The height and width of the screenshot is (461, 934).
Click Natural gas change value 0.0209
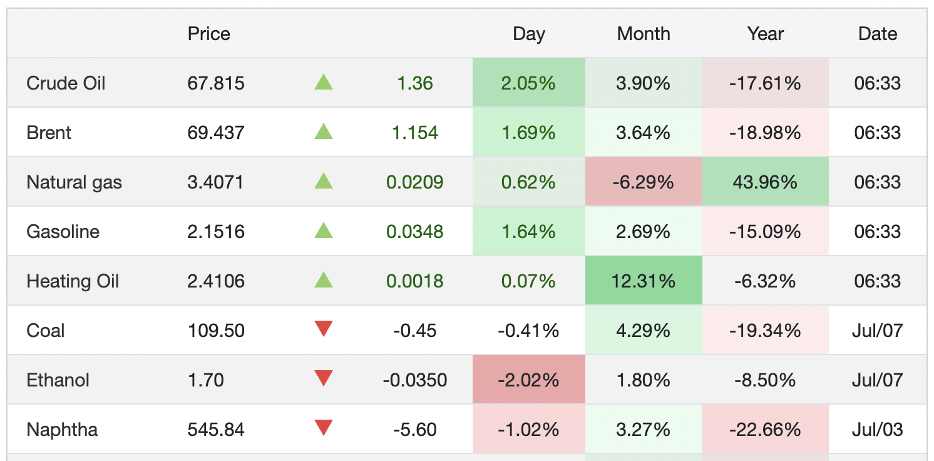tap(414, 182)
